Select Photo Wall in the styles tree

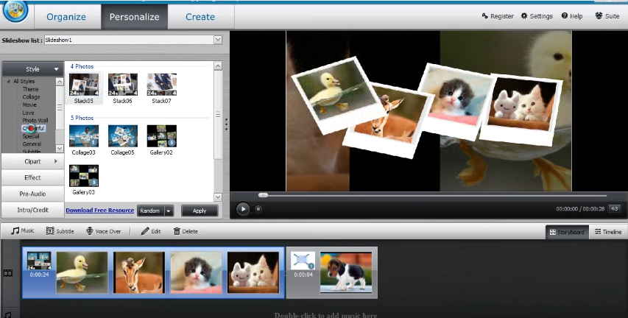[x=35, y=120]
